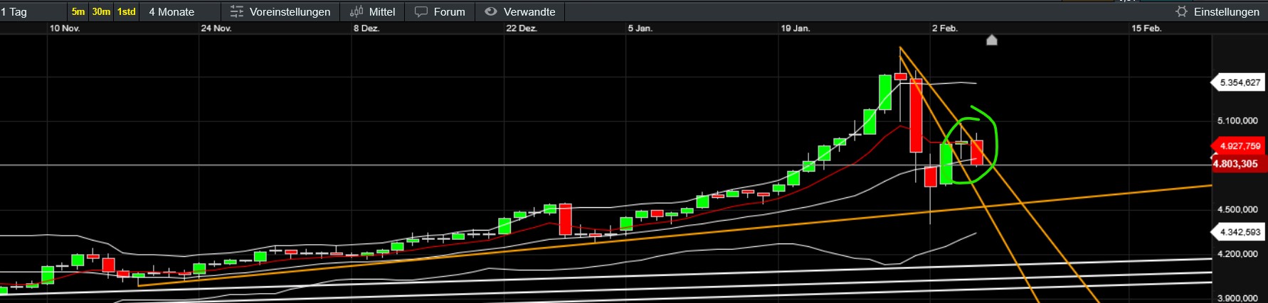Select the 5m timeframe button
The image size is (1268, 303).
coord(78,11)
